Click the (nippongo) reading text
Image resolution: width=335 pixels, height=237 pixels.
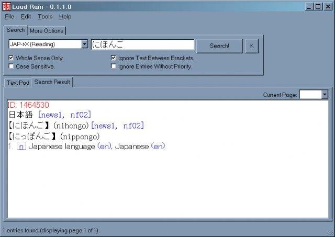click(80, 137)
